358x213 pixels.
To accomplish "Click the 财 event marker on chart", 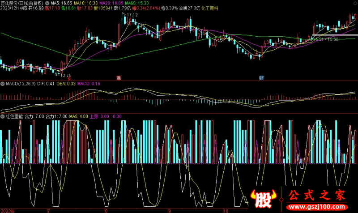I will 261,78.
